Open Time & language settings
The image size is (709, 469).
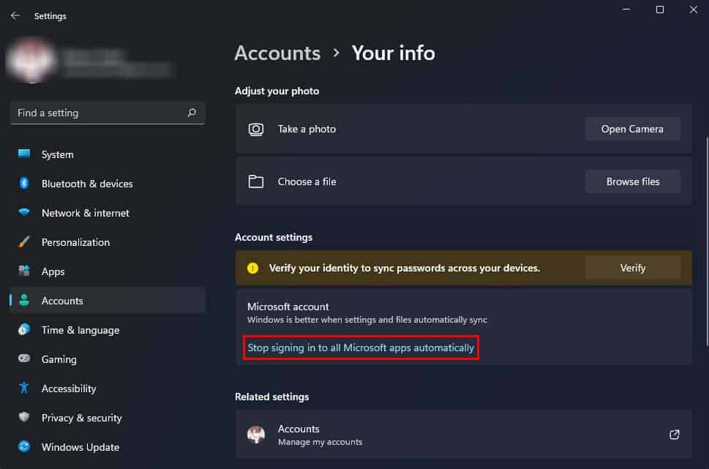[107, 330]
